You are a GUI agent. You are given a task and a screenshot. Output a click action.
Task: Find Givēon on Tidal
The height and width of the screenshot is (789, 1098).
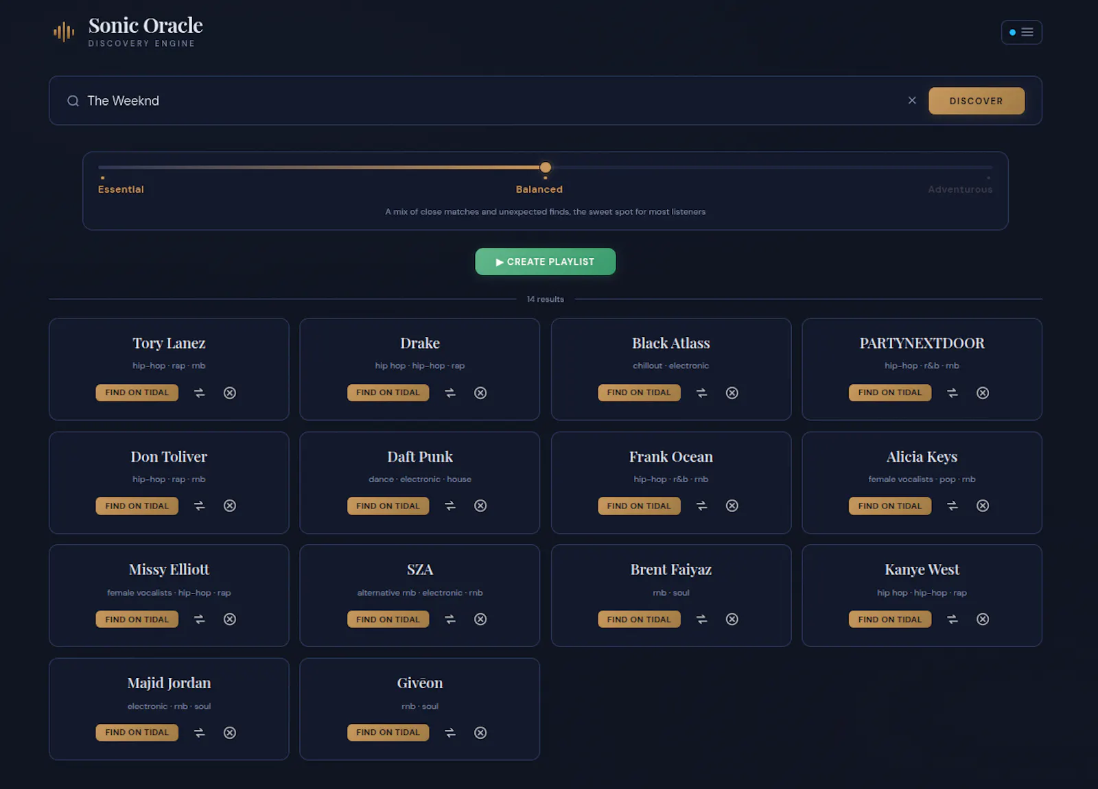388,733
